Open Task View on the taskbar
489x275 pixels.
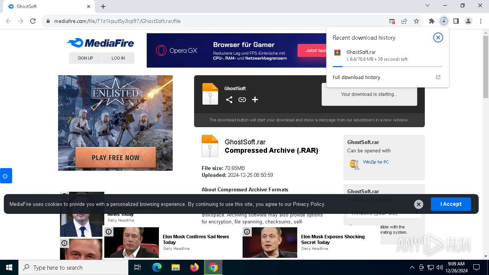click(x=138, y=267)
